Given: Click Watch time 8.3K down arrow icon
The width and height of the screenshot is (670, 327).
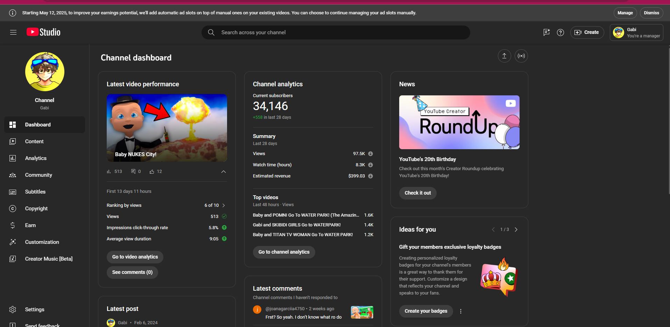Looking at the screenshot, I should (x=371, y=165).
